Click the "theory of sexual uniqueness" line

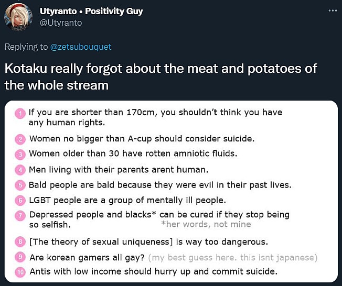click(148, 242)
